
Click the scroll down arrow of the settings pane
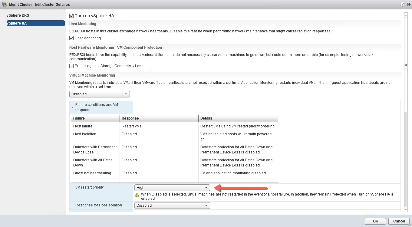[406, 209]
